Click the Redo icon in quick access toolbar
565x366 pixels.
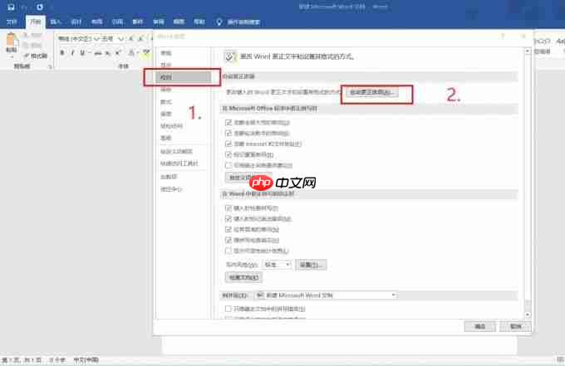(40, 7)
